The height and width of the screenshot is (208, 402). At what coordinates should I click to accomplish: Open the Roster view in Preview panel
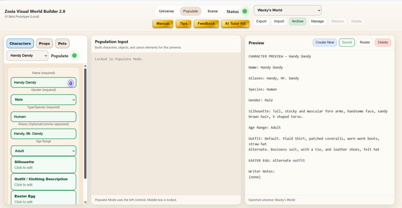point(365,42)
